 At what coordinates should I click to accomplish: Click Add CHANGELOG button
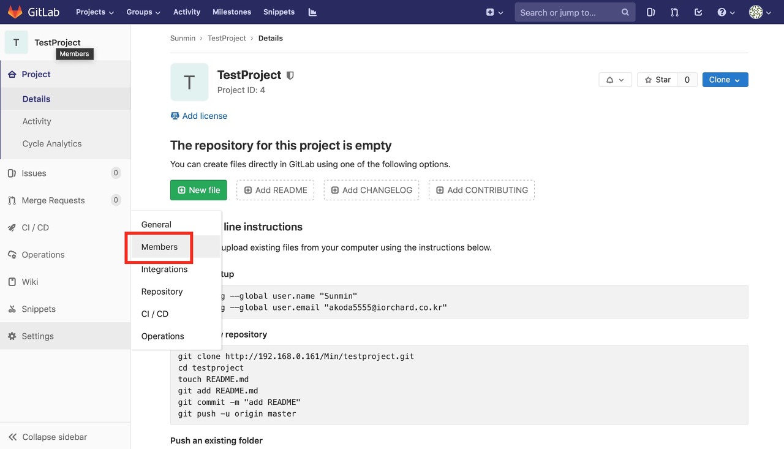point(371,190)
